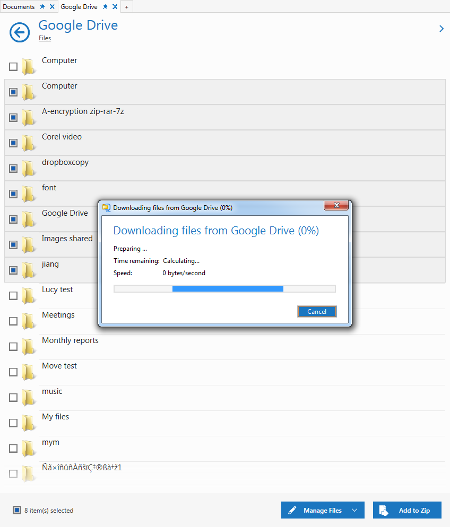
Task: Close the Documents tab
Action: (x=52, y=7)
